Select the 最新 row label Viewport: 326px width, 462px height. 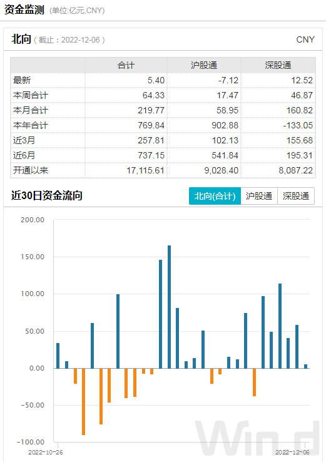(x=22, y=80)
